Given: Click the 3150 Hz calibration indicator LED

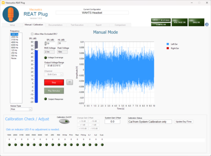Looking at the screenshot, I should pos(22,145).
